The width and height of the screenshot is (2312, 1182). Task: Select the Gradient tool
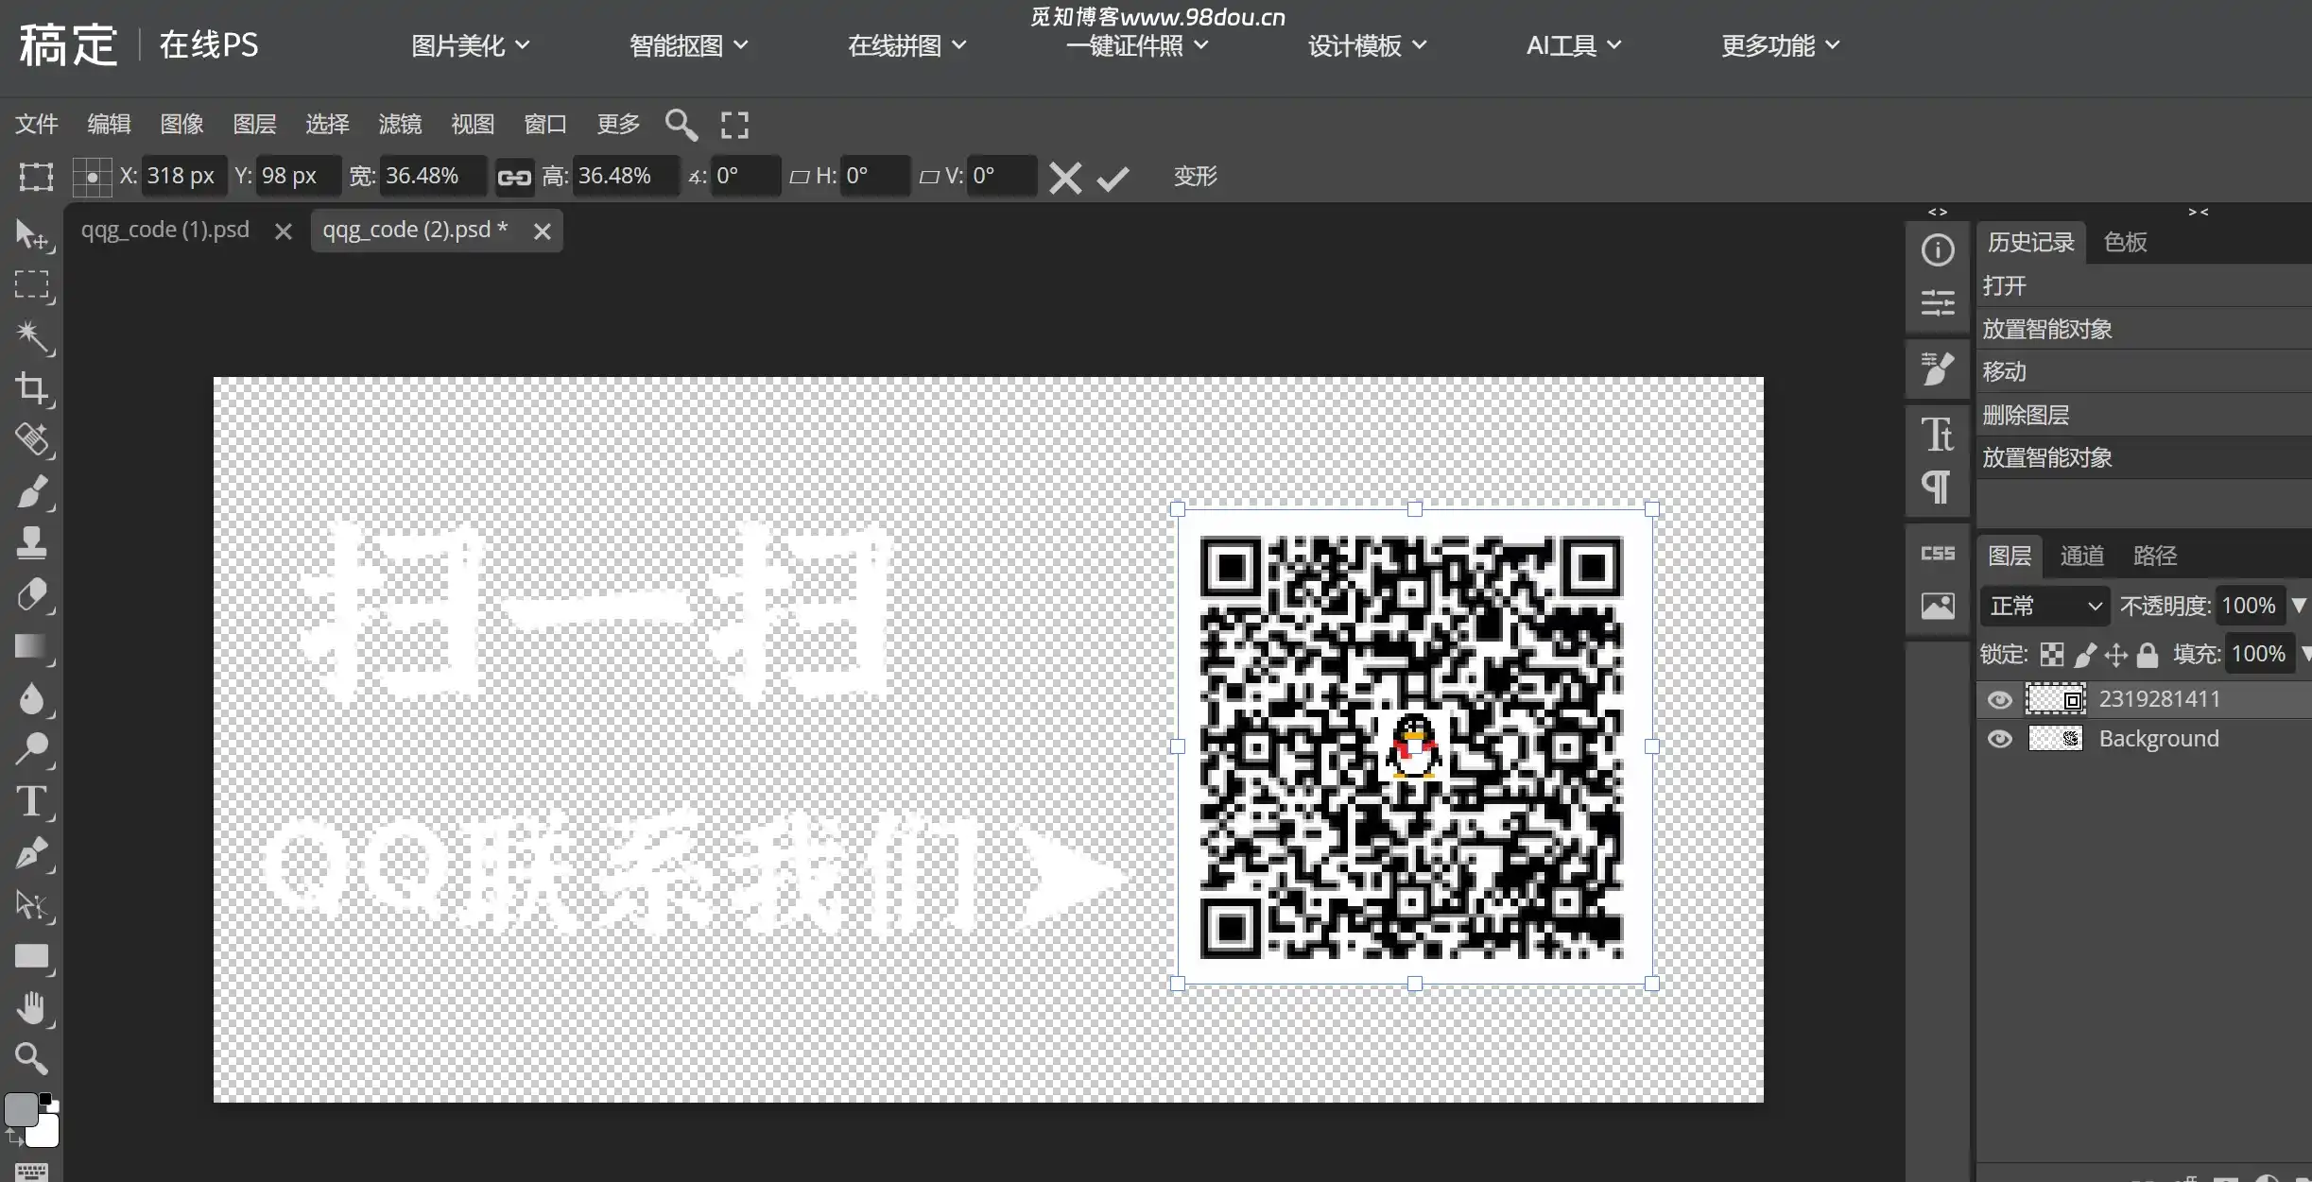[32, 647]
